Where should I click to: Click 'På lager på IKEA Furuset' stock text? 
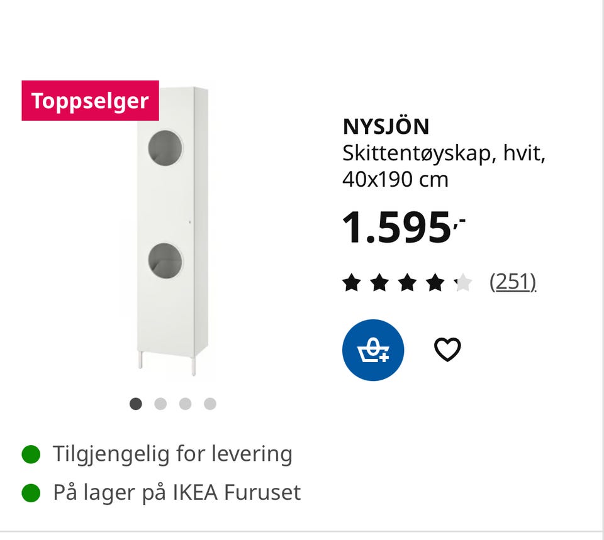click(x=177, y=493)
